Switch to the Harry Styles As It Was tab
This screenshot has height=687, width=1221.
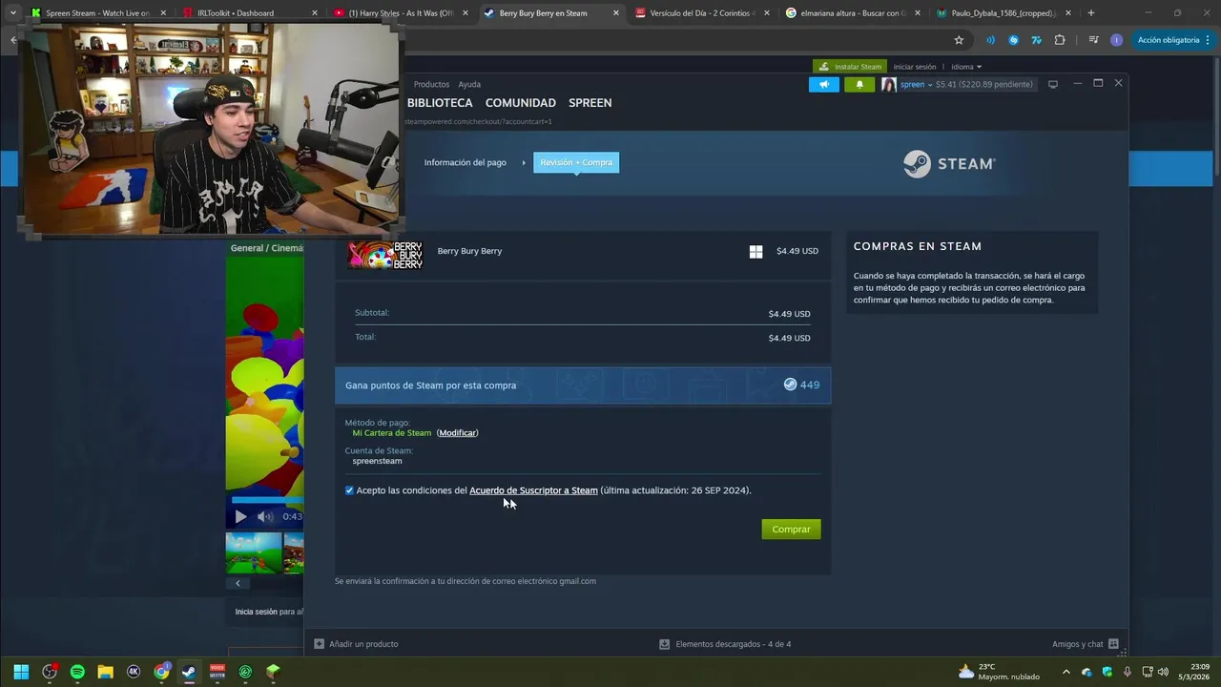(x=402, y=13)
